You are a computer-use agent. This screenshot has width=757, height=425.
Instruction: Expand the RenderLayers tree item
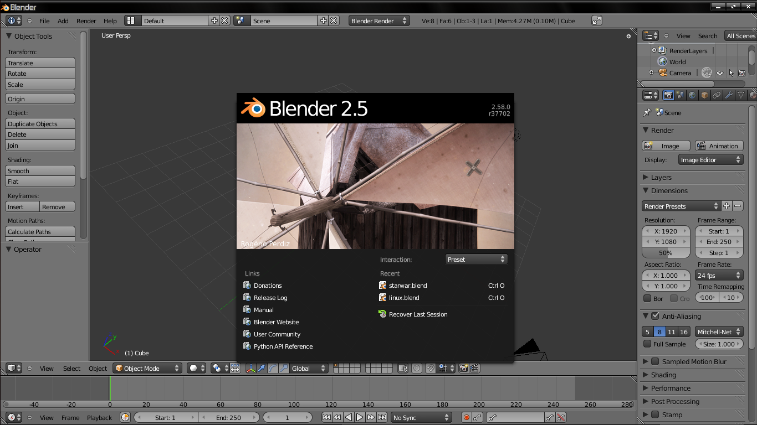(654, 50)
